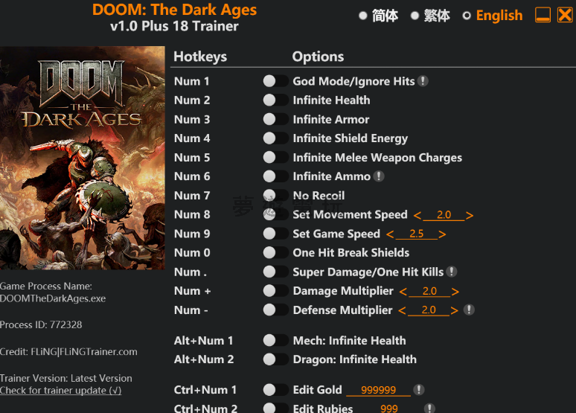Click the info icon beside Edit Rubies value
The height and width of the screenshot is (413, 576).
point(429,409)
